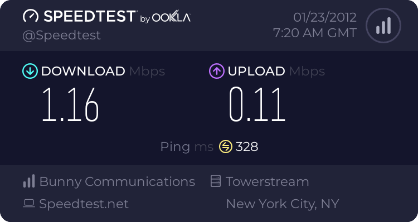418x222 pixels.
Task: Select the 0.11 upload speed value
Action: click(257, 105)
